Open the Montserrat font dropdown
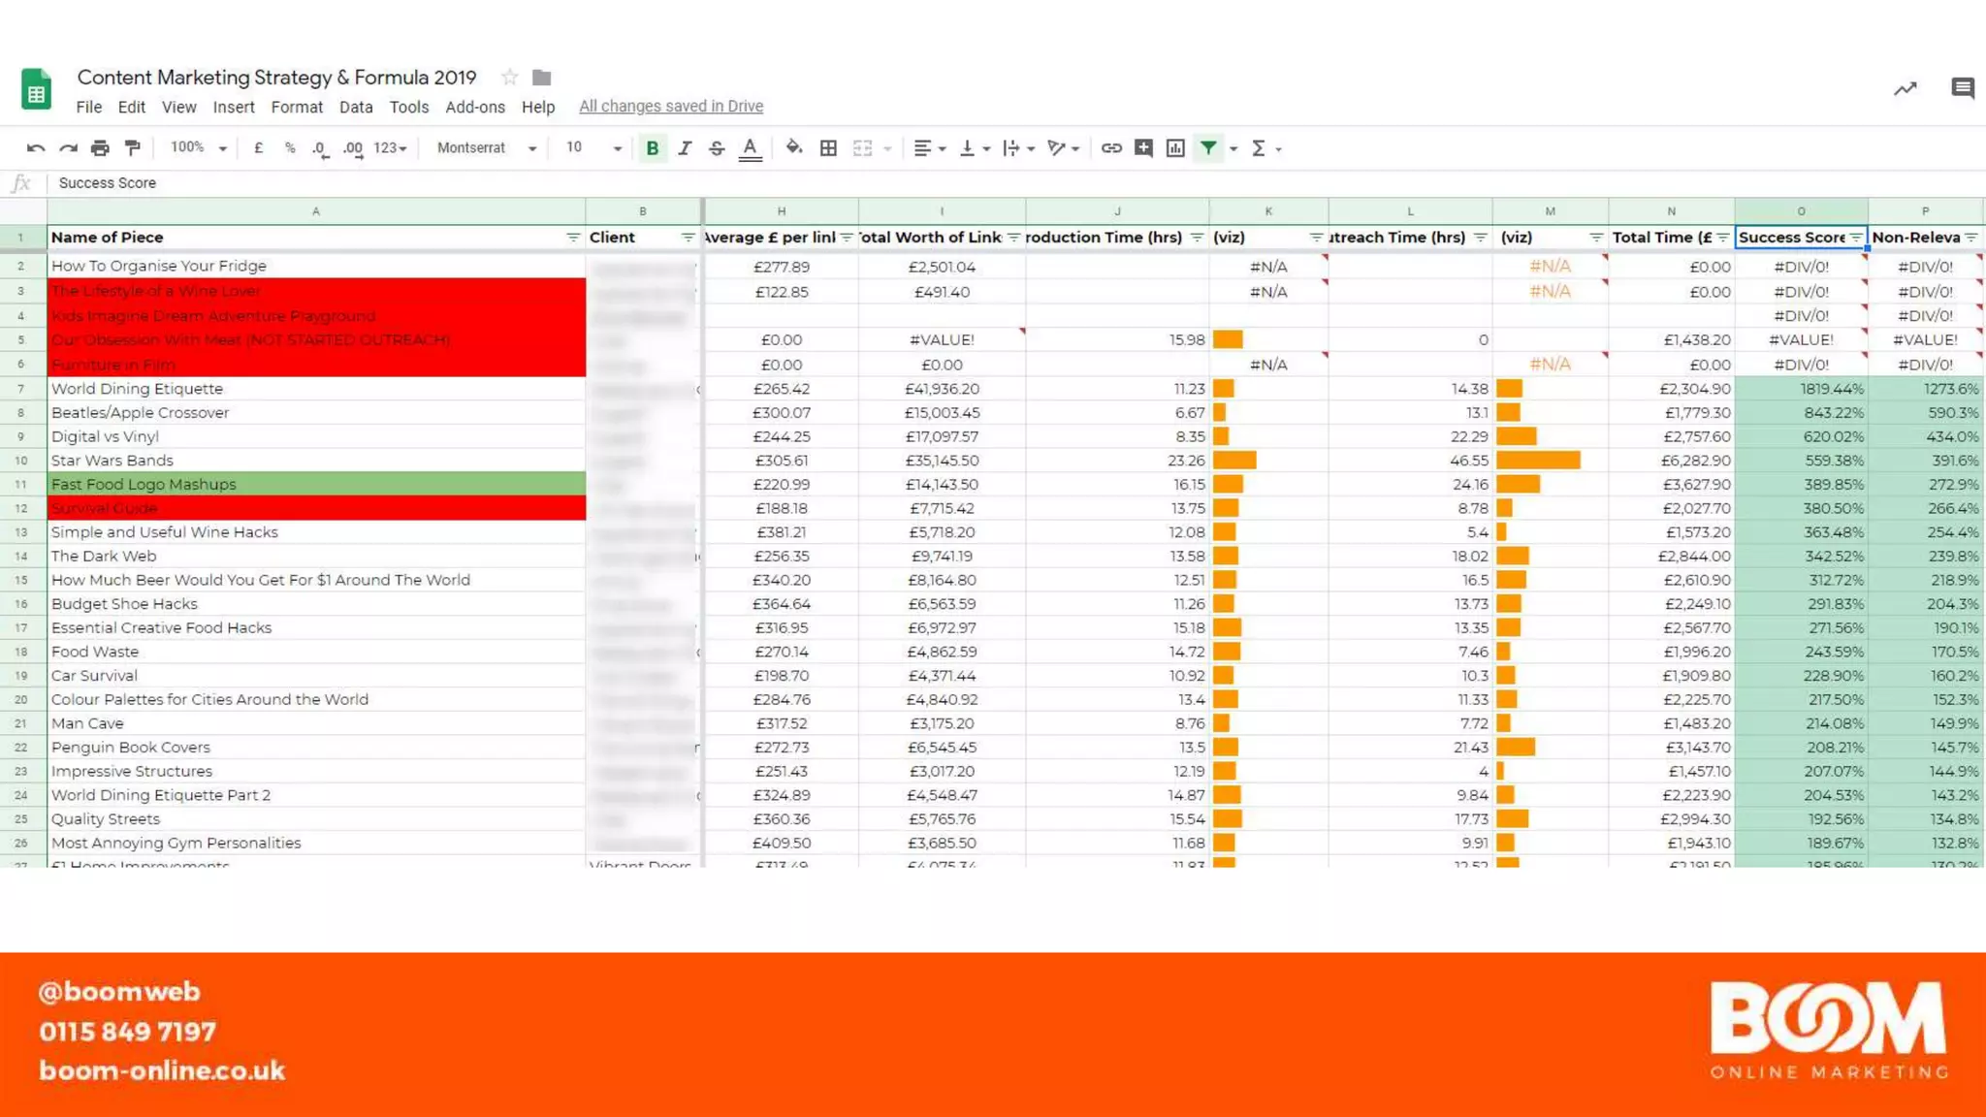This screenshot has width=1986, height=1117. coord(486,148)
